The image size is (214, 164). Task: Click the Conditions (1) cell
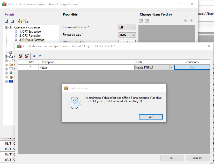(x=192, y=67)
